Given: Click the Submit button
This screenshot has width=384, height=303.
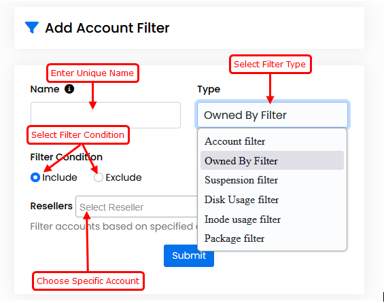Looking at the screenshot, I should pyautogui.click(x=188, y=255).
